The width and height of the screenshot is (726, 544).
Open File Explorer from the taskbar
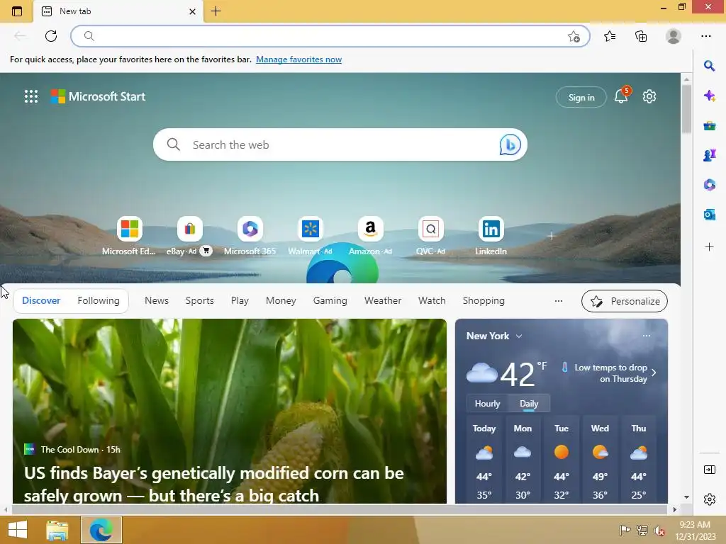[57, 530]
